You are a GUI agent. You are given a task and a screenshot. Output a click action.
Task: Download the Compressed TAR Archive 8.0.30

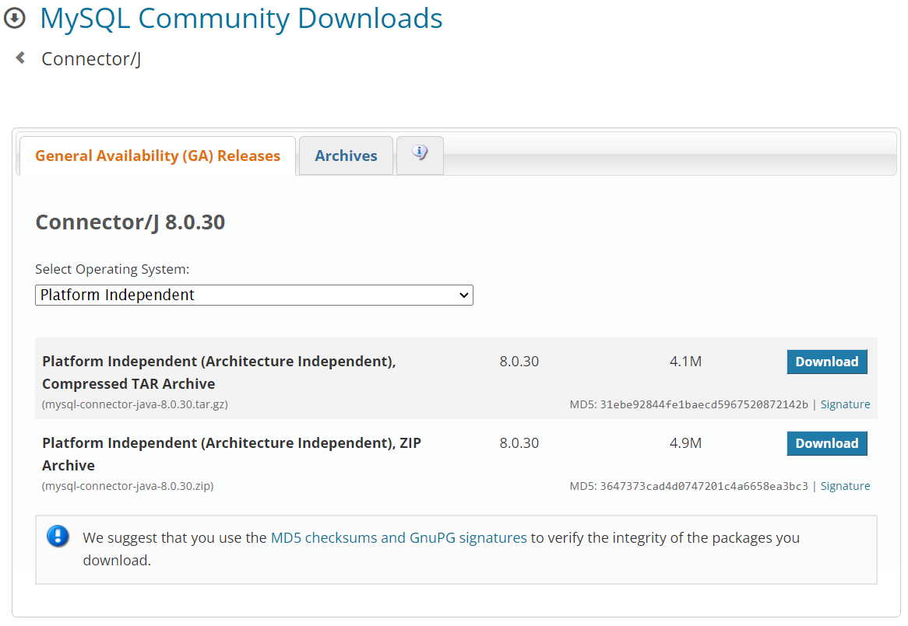click(827, 362)
